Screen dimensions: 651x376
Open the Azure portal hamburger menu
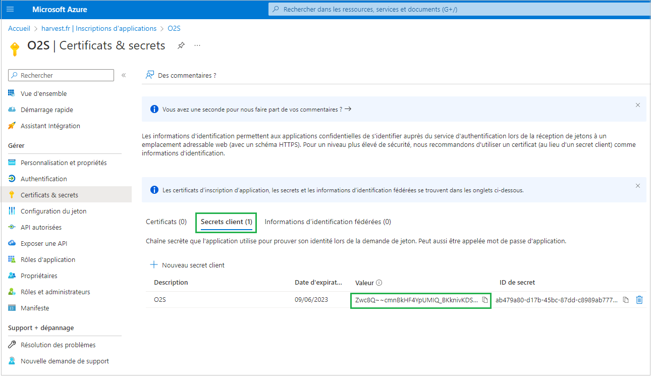(x=11, y=10)
